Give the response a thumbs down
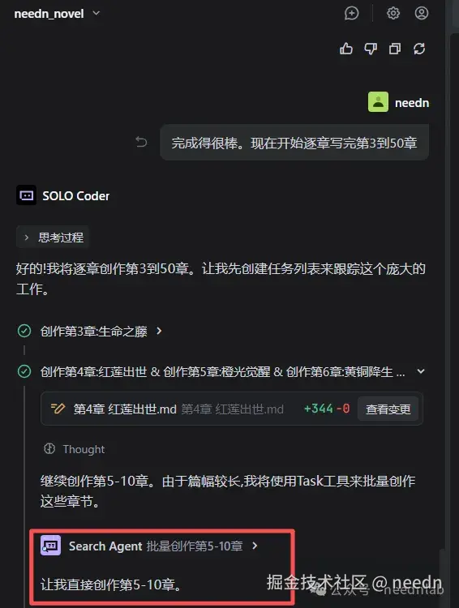The width and height of the screenshot is (459, 608). (x=371, y=49)
